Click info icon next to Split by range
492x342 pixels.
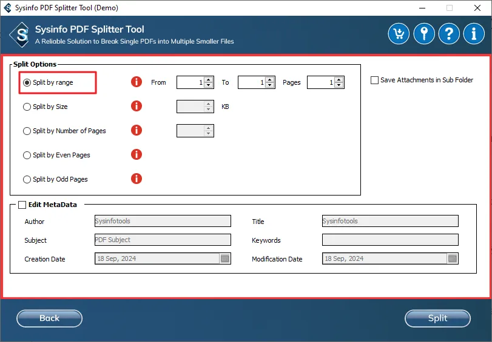(x=136, y=82)
